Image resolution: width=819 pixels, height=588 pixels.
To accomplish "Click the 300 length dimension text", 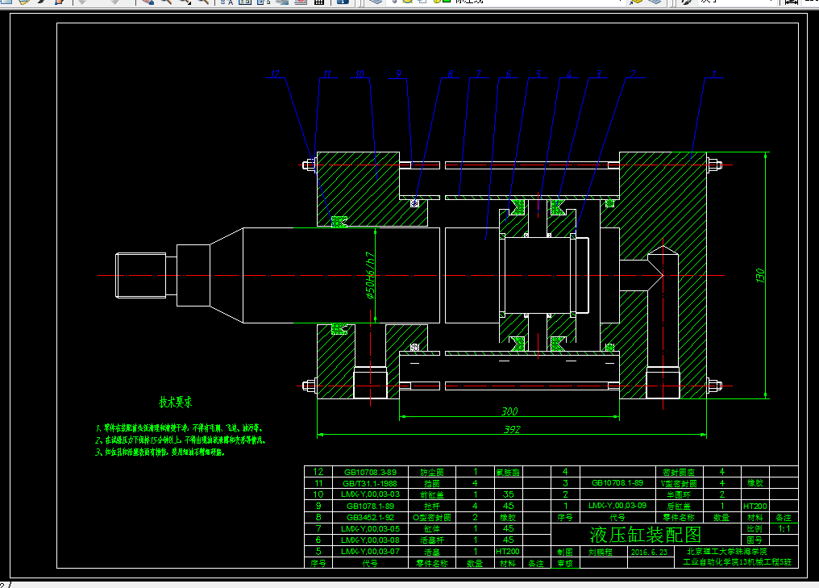I will click(509, 411).
